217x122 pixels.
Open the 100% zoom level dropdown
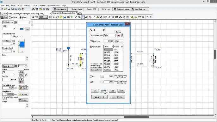[43, 17]
